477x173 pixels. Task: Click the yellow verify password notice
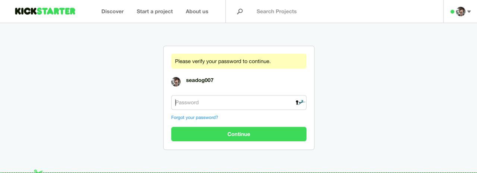pos(238,61)
